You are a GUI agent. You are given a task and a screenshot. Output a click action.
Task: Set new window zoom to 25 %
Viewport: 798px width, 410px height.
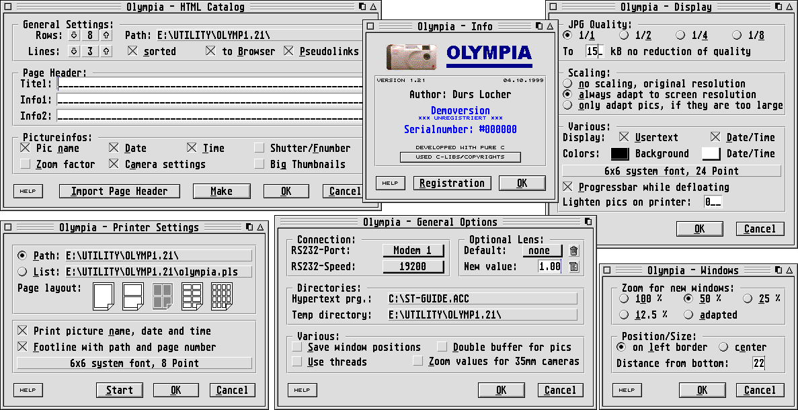pyautogui.click(x=747, y=298)
